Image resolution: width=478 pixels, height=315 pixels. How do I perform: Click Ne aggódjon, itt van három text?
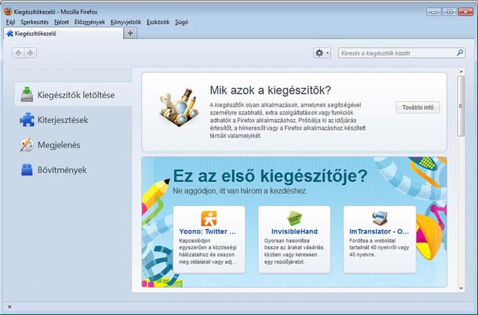pos(240,191)
